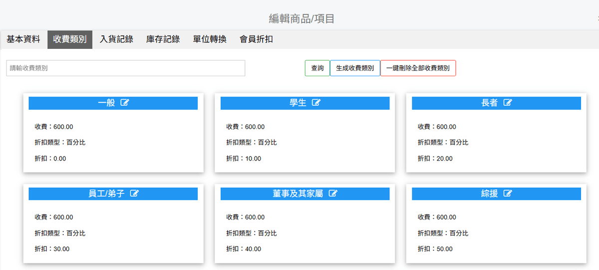Click 一鍵刪除全部收費類別 button
The height and width of the screenshot is (270, 599).
coord(418,68)
